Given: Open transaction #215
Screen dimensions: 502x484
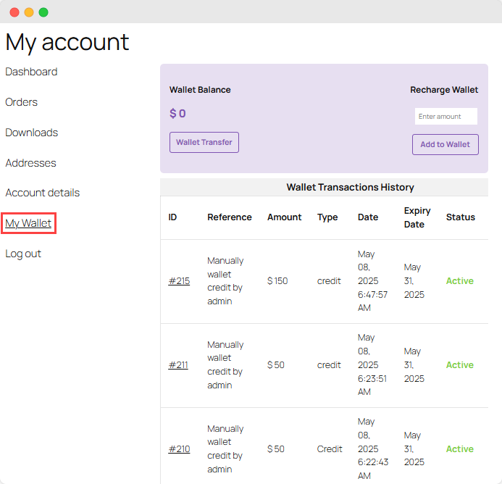Looking at the screenshot, I should [x=179, y=280].
